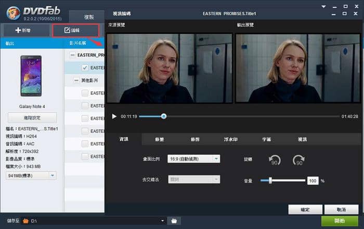Screen dimensions: 364x229
Task: Uncheck the selected EASTERN title checkbox
Action: pos(85,68)
